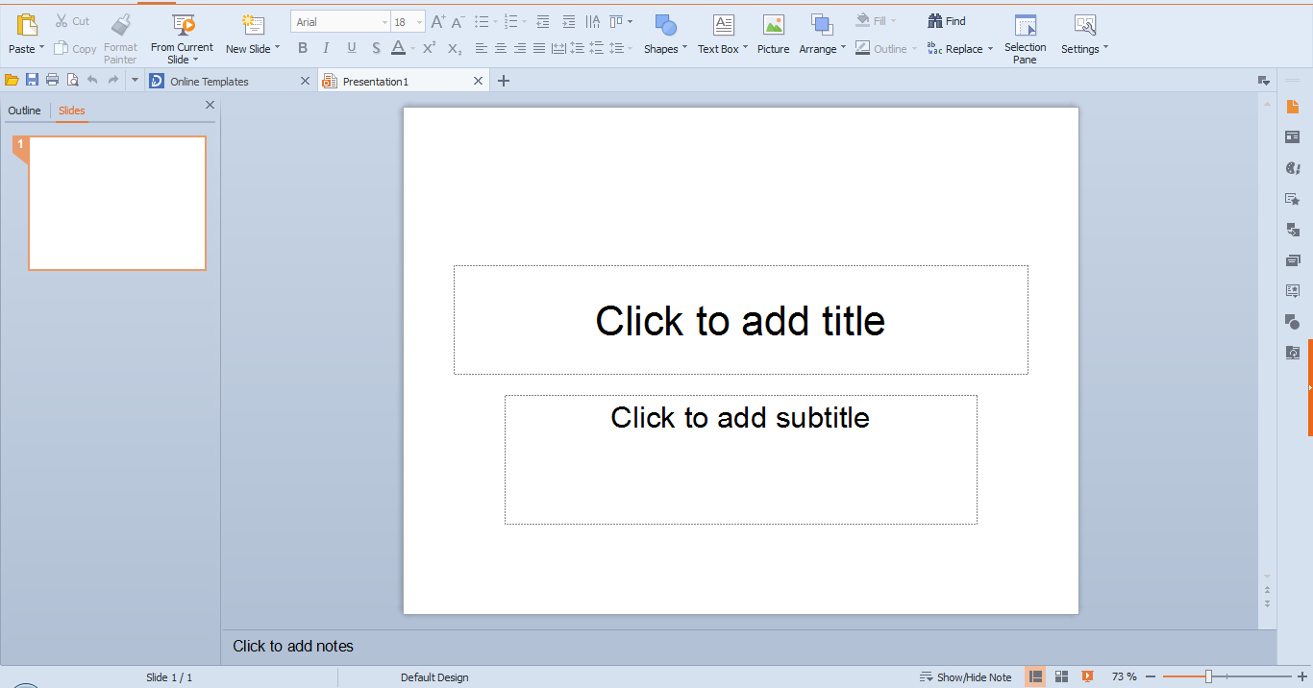Click the Print icon in quick access bar
This screenshot has height=688, width=1313.
pos(52,81)
